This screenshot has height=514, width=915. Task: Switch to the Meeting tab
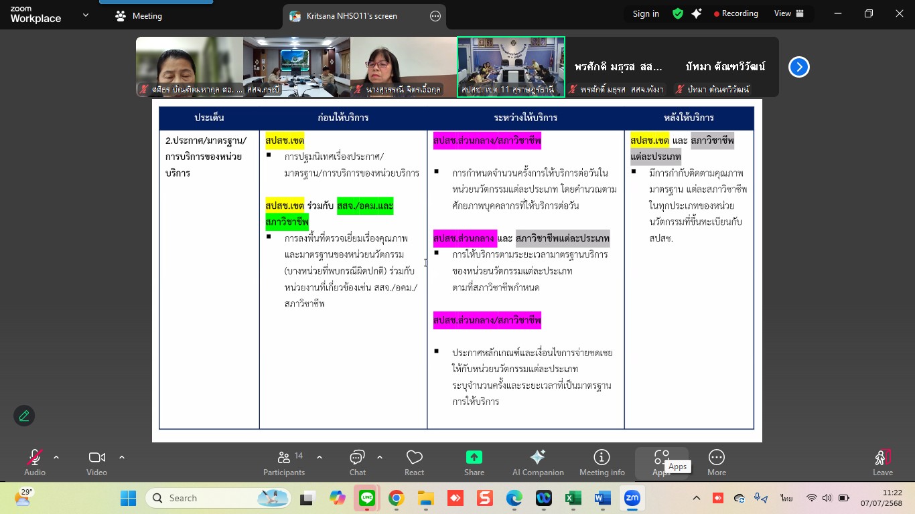click(x=139, y=16)
